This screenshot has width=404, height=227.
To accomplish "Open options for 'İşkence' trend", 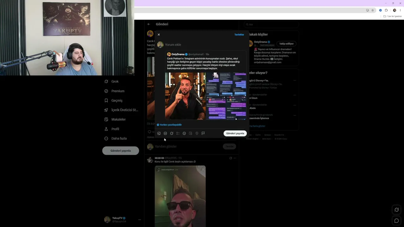I will (295, 115).
